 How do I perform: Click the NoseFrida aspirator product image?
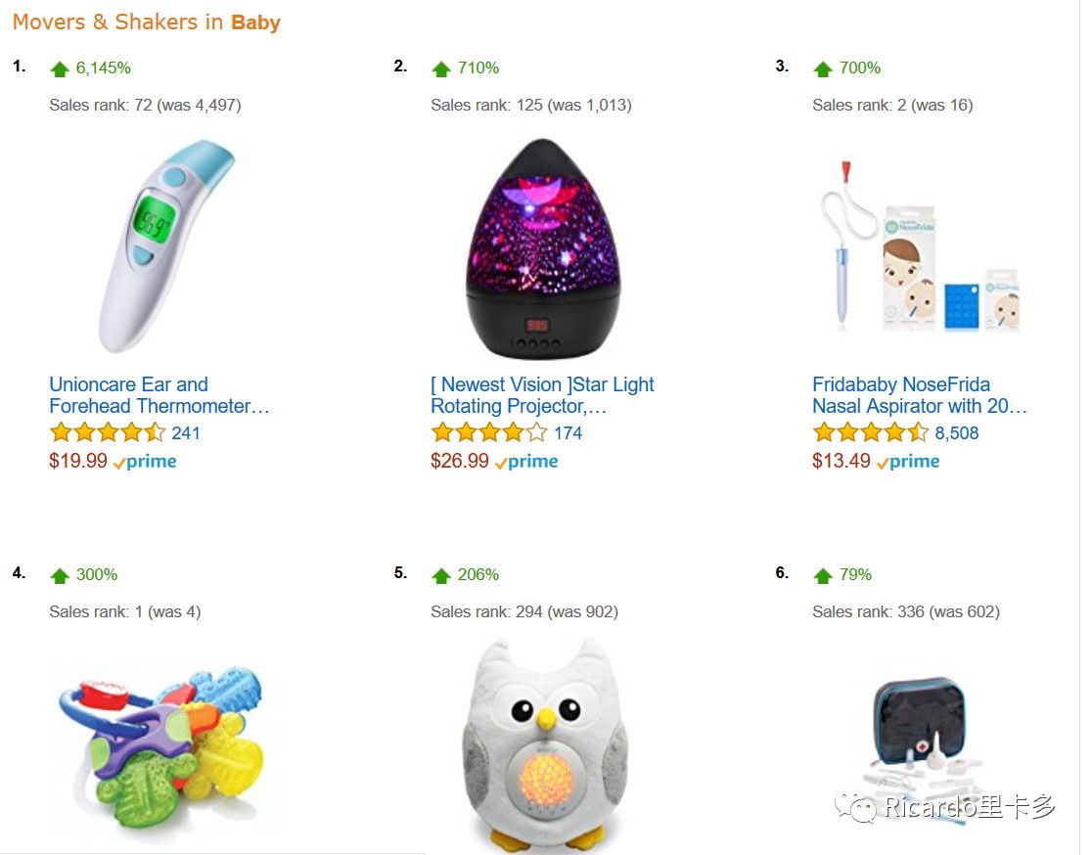pos(921,247)
